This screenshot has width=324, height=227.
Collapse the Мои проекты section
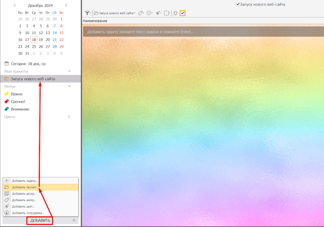[x=70, y=71]
